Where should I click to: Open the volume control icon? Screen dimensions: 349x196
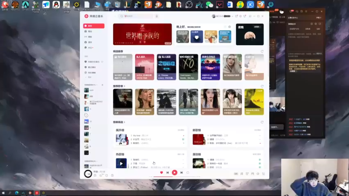tap(258, 174)
